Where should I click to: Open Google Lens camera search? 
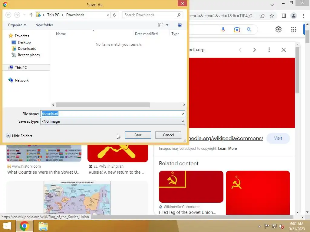pyautogui.click(x=237, y=30)
